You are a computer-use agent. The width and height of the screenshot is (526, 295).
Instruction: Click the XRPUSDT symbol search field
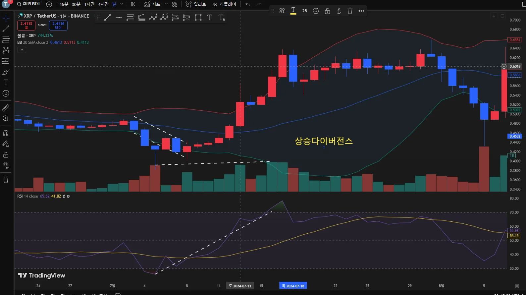pos(28,4)
